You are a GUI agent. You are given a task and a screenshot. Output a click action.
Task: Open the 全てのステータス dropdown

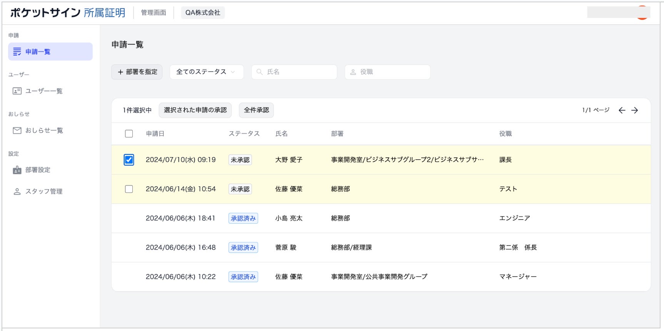point(206,72)
